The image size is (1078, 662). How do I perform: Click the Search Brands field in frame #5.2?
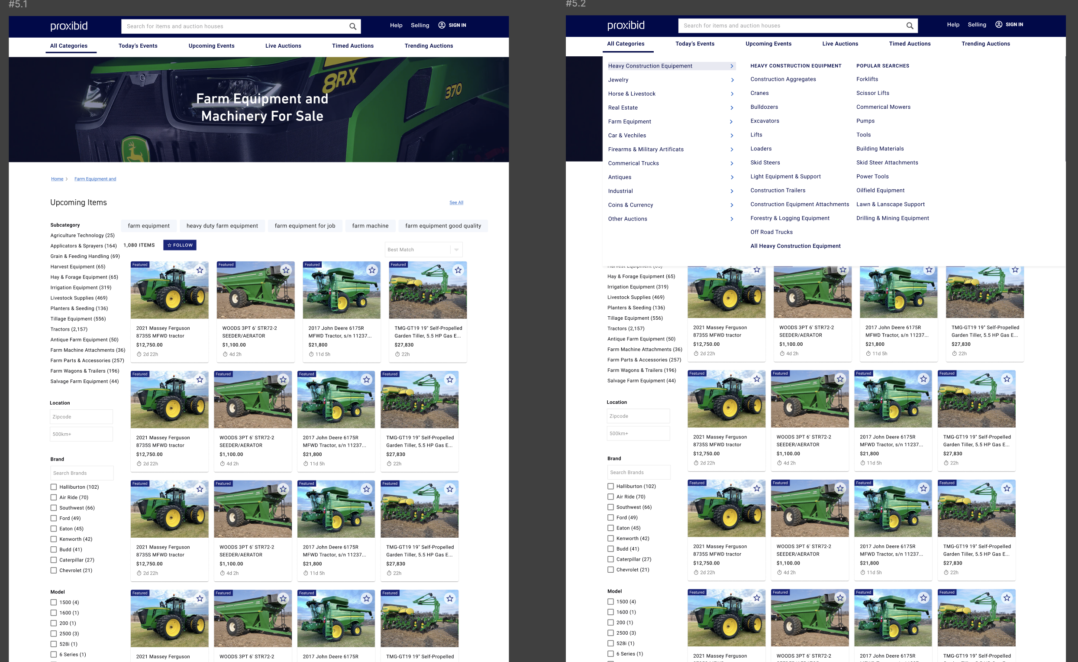coord(639,472)
